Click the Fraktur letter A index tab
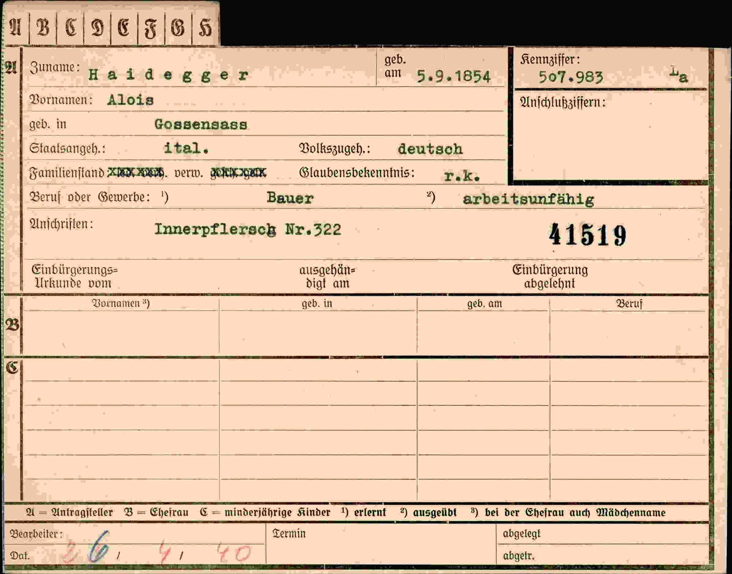The height and width of the screenshot is (574, 732). tap(15, 28)
